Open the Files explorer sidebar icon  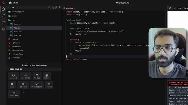coord(3,9)
